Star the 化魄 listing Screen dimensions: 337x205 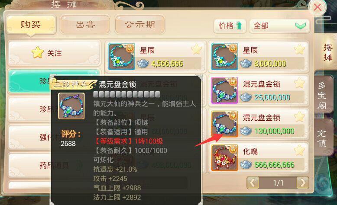coord(299,151)
